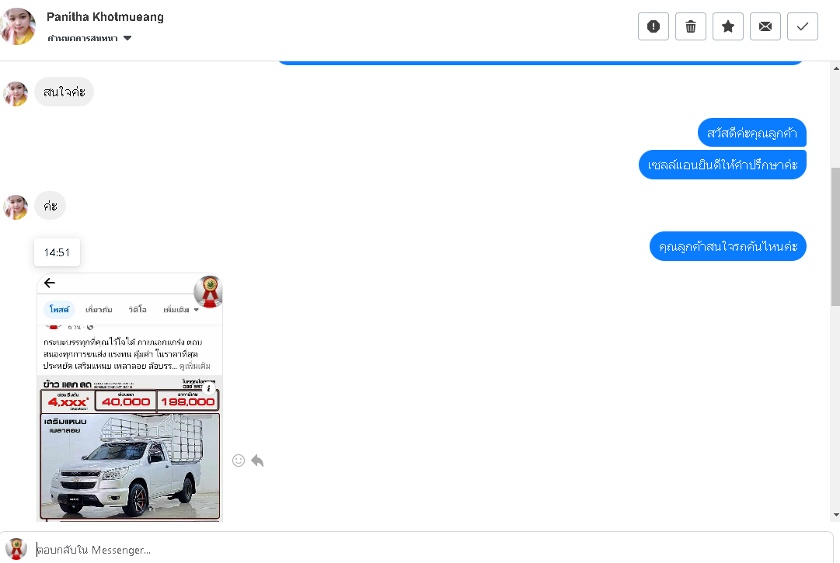Click scrollbar up arrow
The image size is (840, 563).
[x=835, y=68]
